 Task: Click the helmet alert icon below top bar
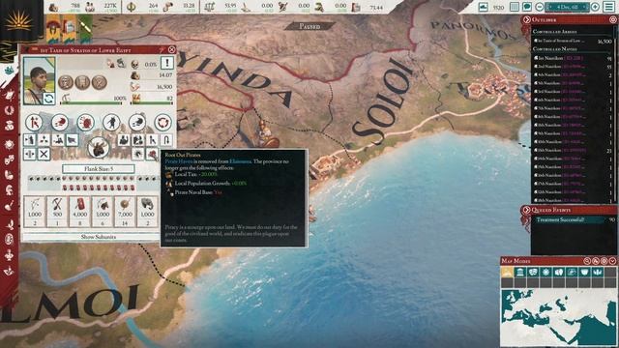[x=52, y=29]
